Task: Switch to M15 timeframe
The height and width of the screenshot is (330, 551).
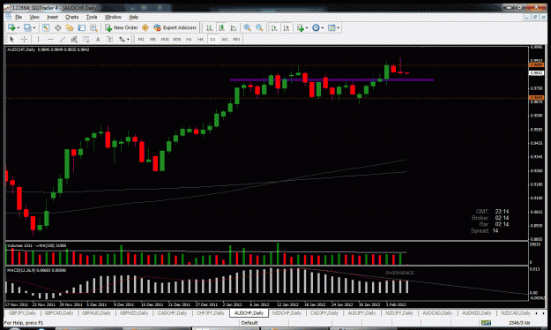Action: (x=165, y=40)
